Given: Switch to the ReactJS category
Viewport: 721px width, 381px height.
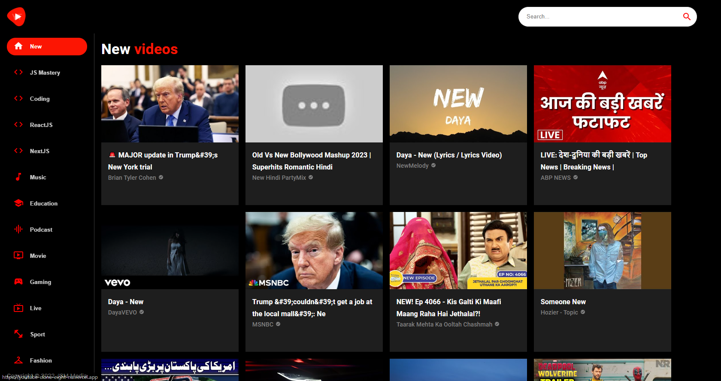Looking at the screenshot, I should coord(47,125).
